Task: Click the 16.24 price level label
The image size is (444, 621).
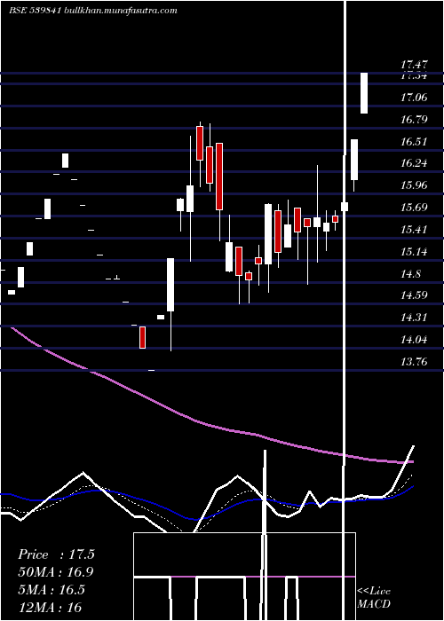Action: click(x=414, y=163)
